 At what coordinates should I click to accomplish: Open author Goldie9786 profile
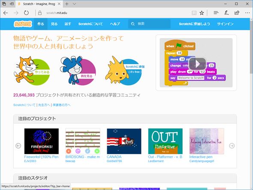114,161
